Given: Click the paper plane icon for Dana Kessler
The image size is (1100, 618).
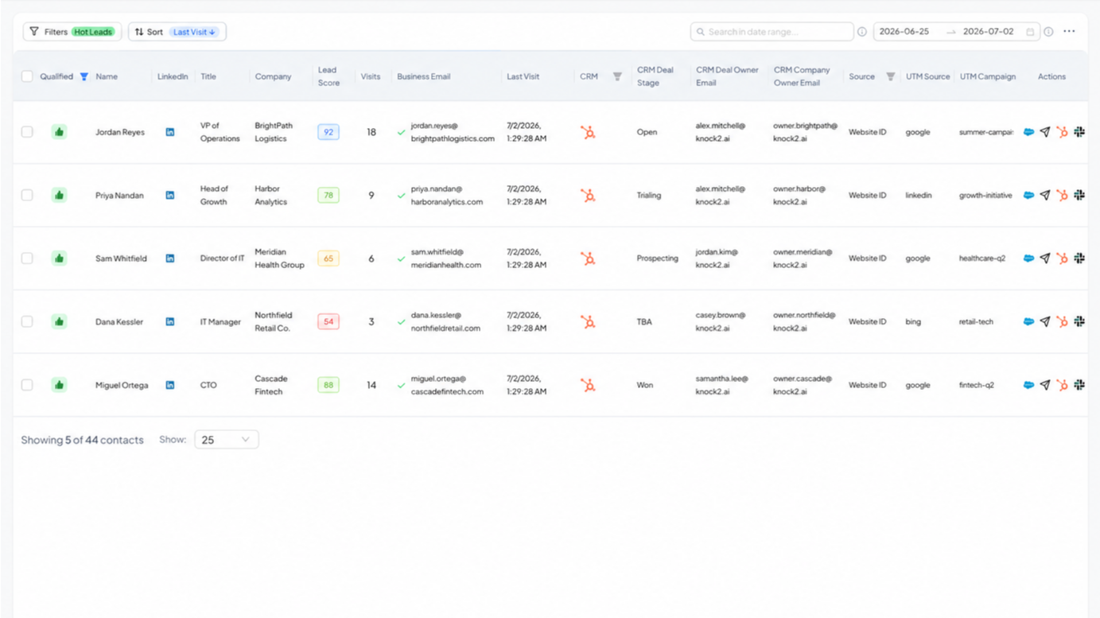Looking at the screenshot, I should click(1045, 321).
